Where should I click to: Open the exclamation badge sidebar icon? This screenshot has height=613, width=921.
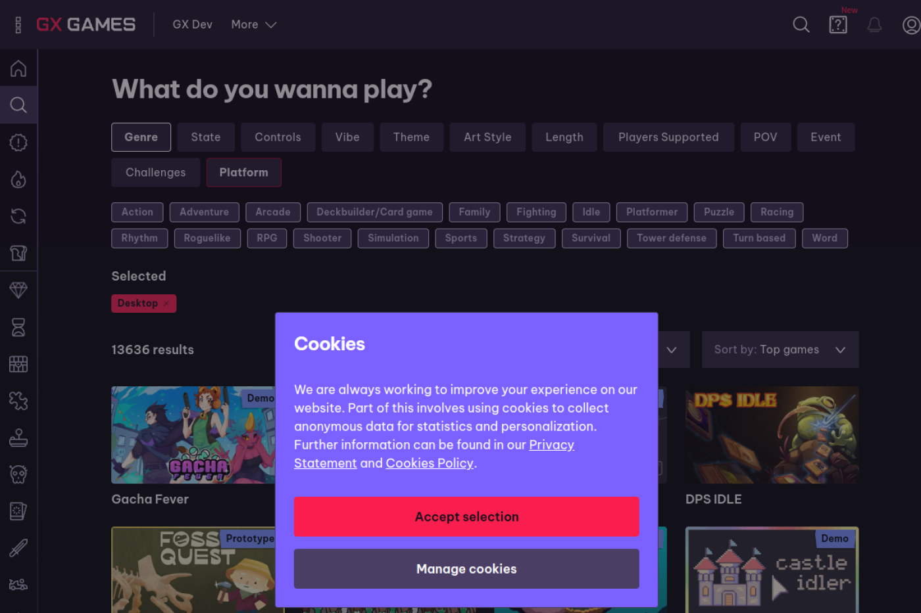[x=18, y=143]
